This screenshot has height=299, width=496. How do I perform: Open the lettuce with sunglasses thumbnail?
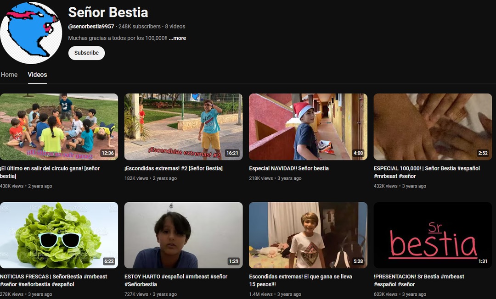(59, 235)
